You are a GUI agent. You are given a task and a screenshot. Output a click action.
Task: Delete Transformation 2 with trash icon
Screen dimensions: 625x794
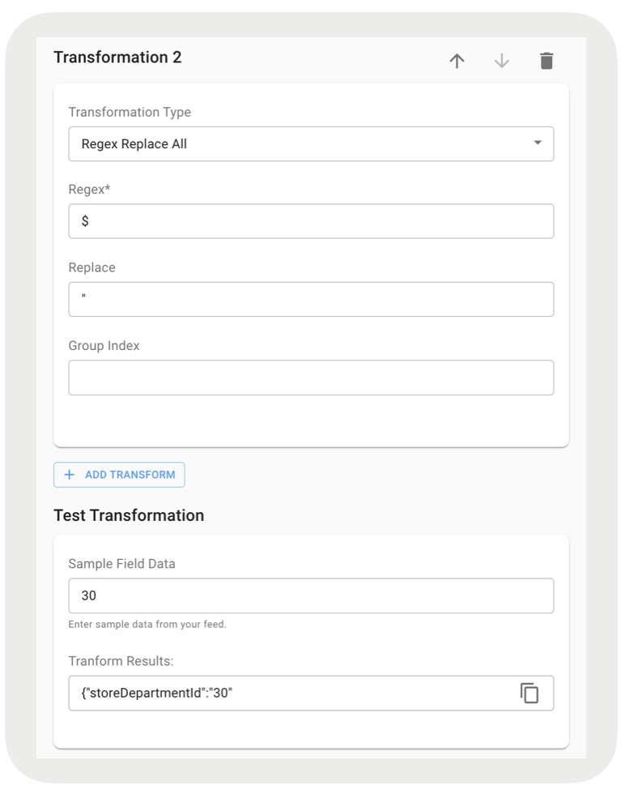(x=546, y=61)
